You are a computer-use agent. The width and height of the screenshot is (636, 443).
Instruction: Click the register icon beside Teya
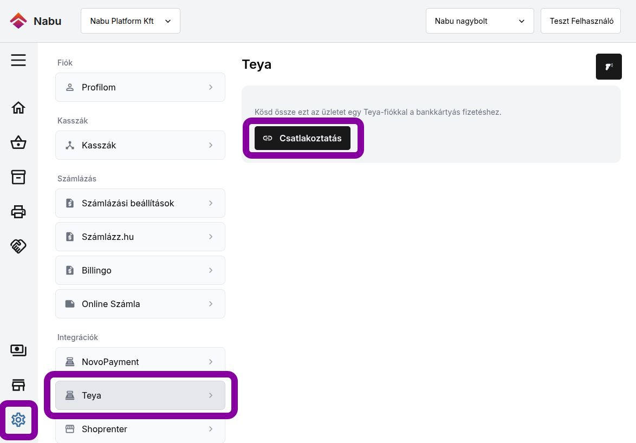coord(70,395)
